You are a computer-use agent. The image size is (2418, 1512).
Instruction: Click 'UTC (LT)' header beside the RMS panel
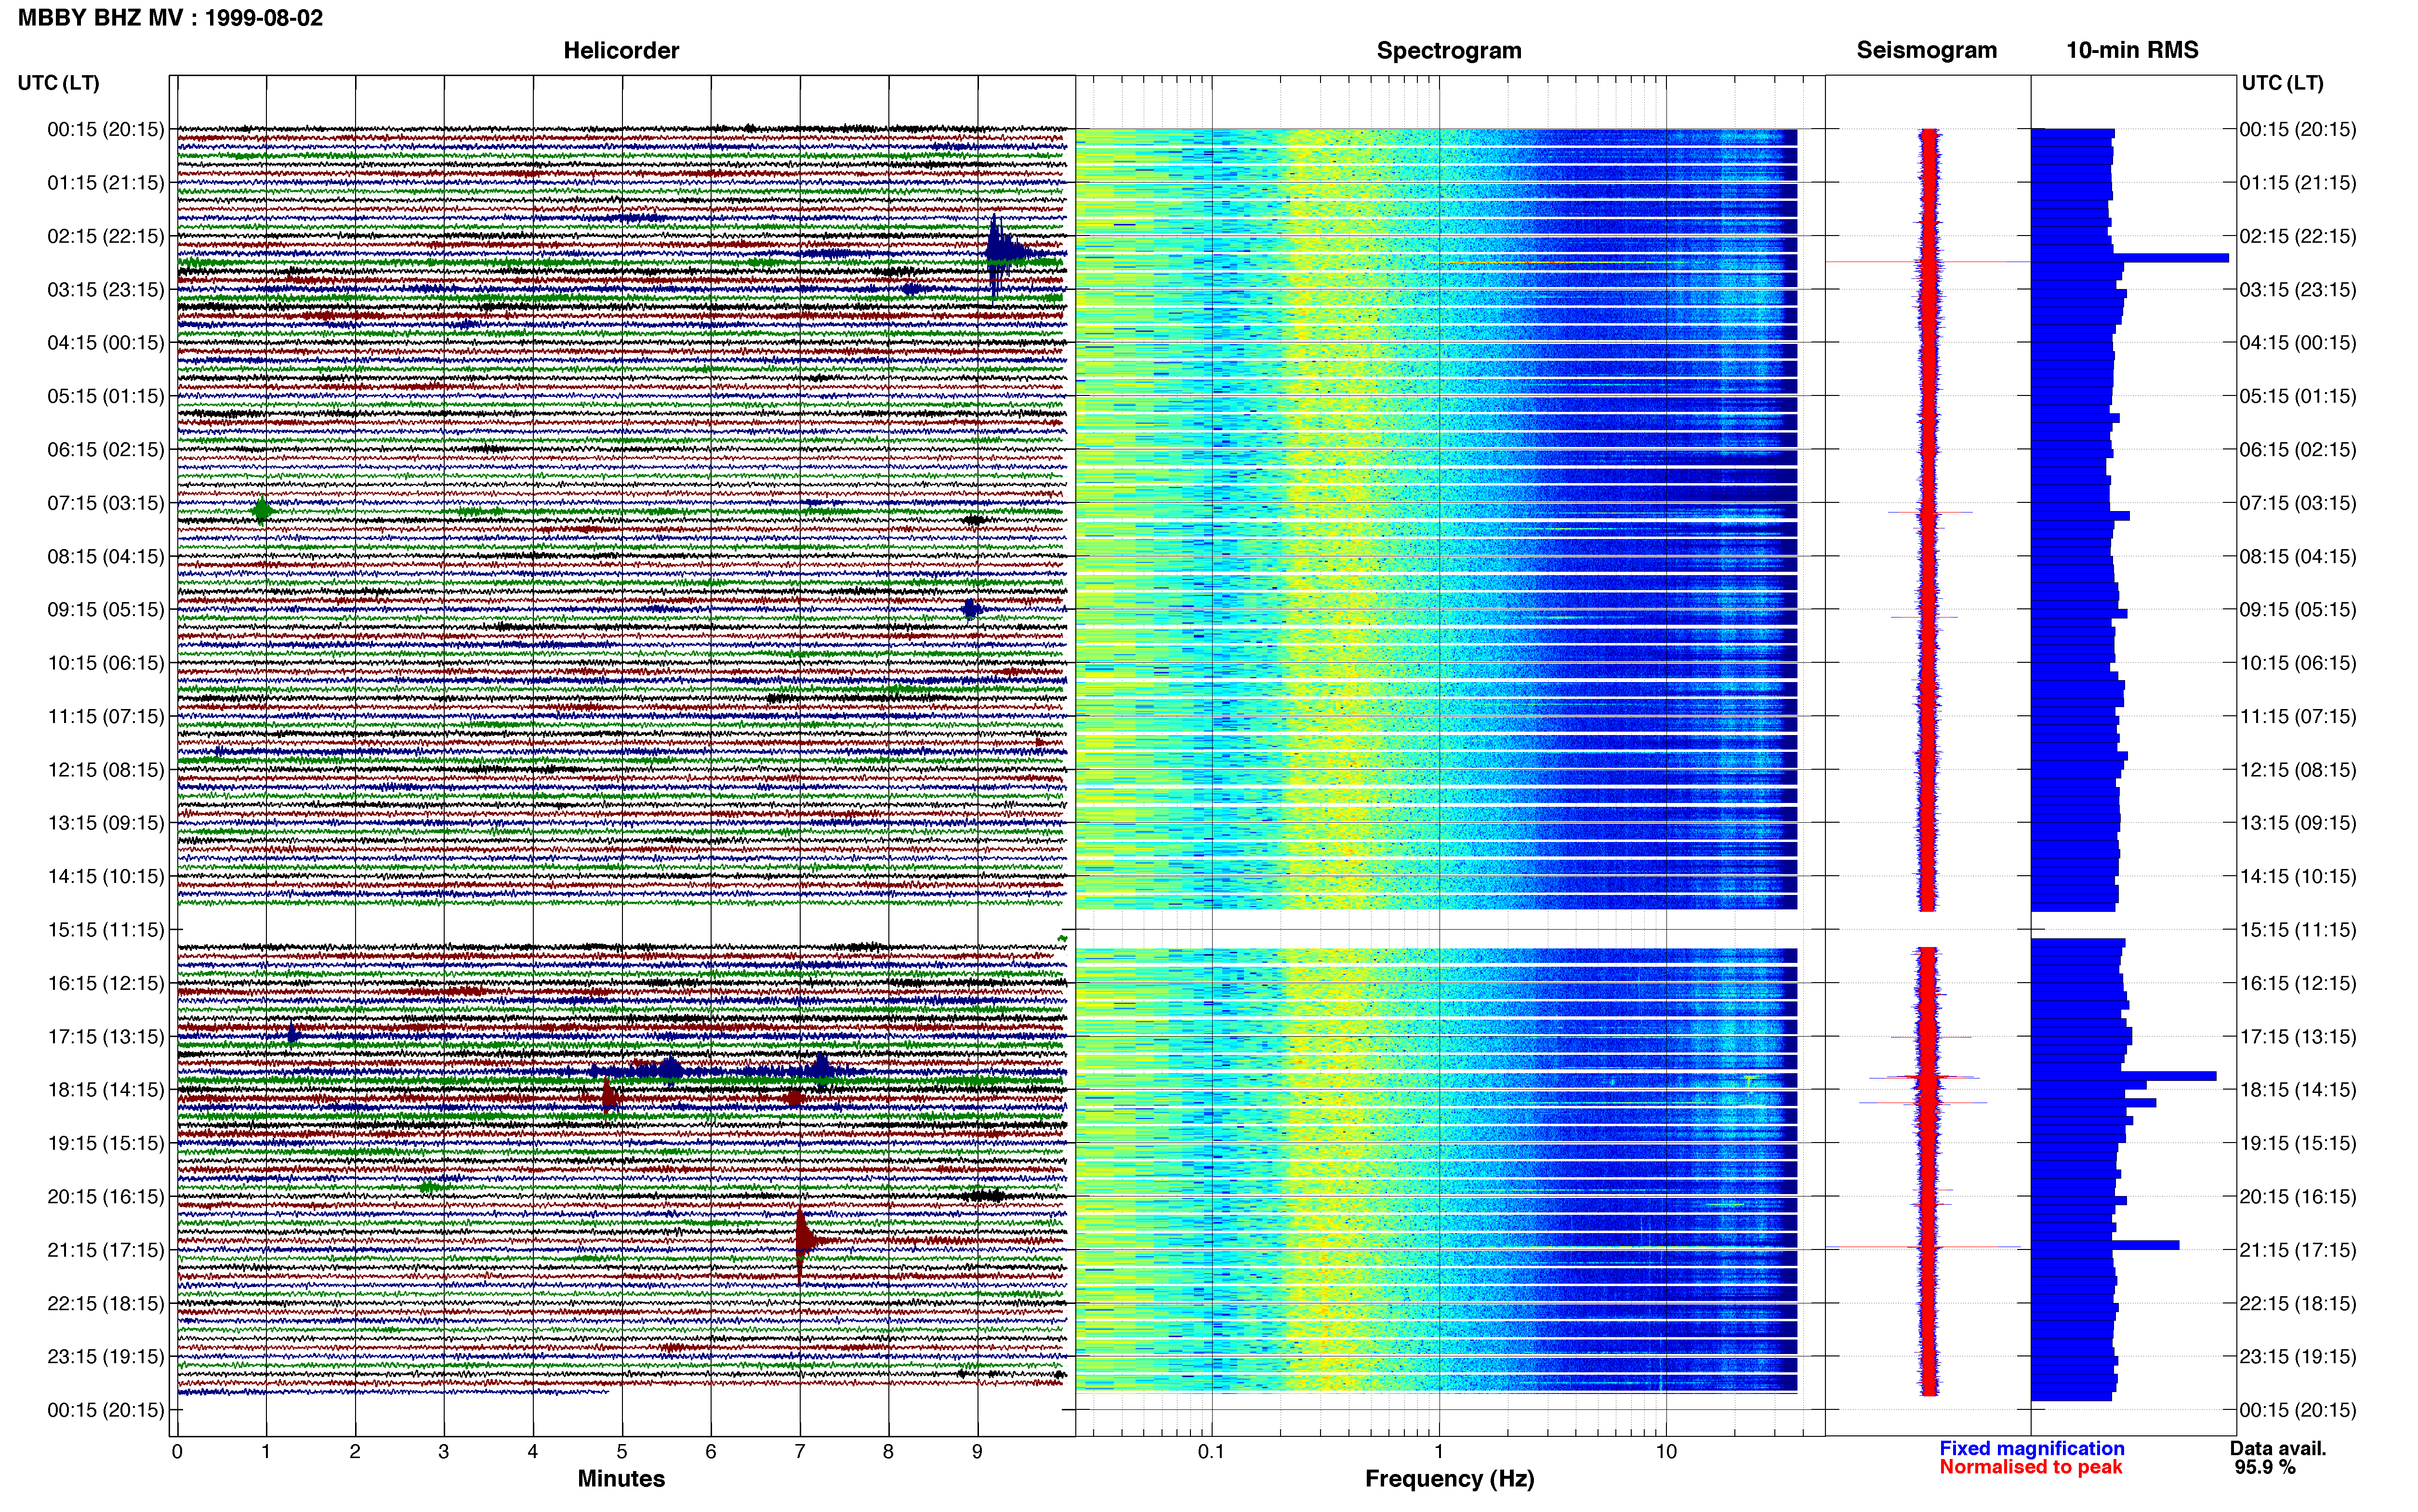2282,83
